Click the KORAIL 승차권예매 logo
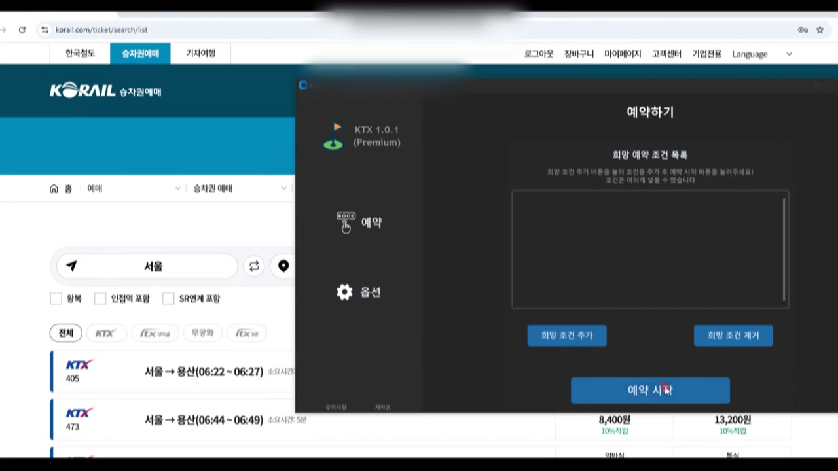 105,91
